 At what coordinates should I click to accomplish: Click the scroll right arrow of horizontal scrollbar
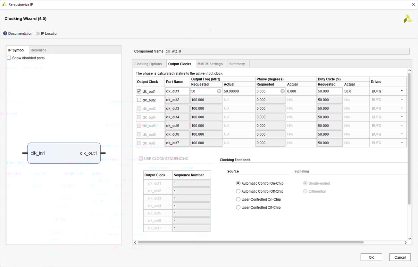click(406, 242)
